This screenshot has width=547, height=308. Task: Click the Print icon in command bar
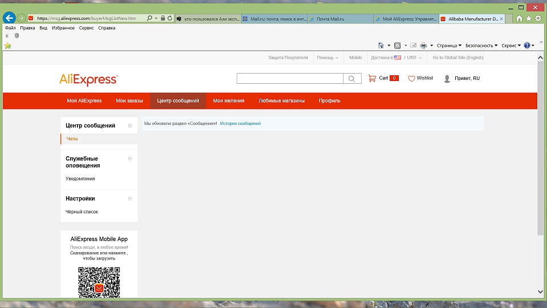coord(423,46)
